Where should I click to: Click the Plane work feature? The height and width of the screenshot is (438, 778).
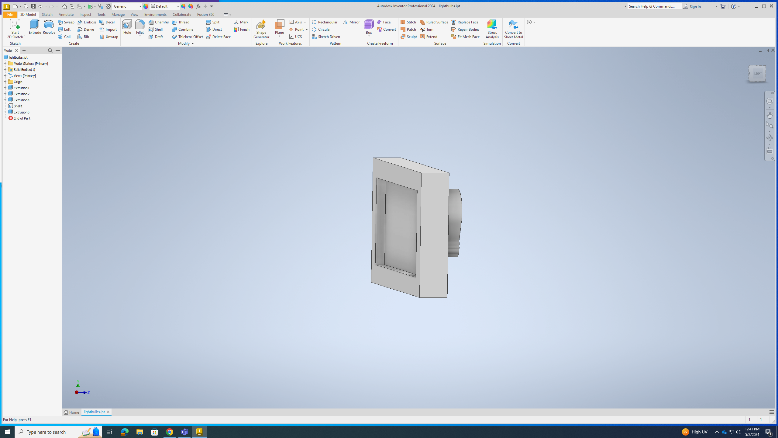(279, 27)
